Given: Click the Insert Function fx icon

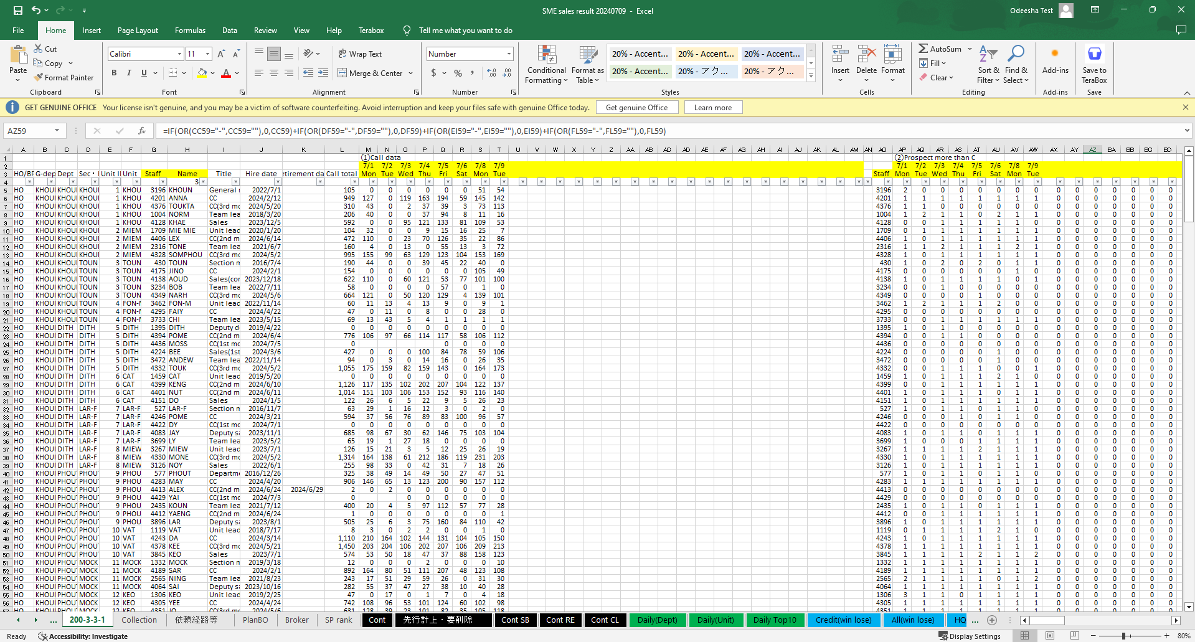Looking at the screenshot, I should coord(142,131).
